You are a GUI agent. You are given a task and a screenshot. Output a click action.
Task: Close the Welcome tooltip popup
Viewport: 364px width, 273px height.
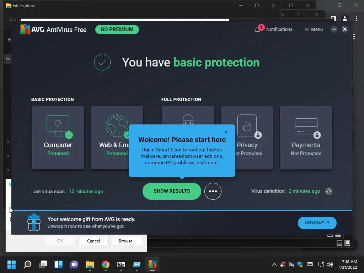point(226,132)
